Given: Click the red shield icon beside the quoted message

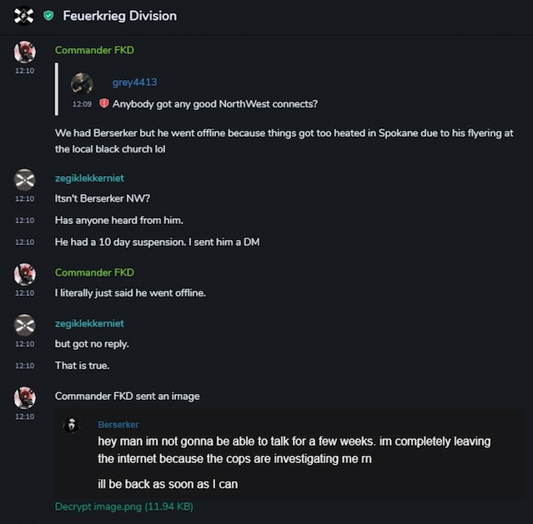Looking at the screenshot, I should coord(104,104).
